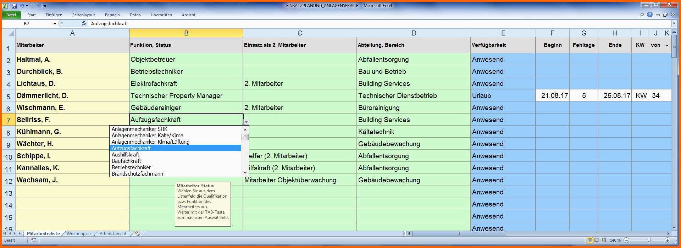The height and width of the screenshot is (248, 681).
Task: Switch to the Start ribbon tab
Action: [32, 15]
